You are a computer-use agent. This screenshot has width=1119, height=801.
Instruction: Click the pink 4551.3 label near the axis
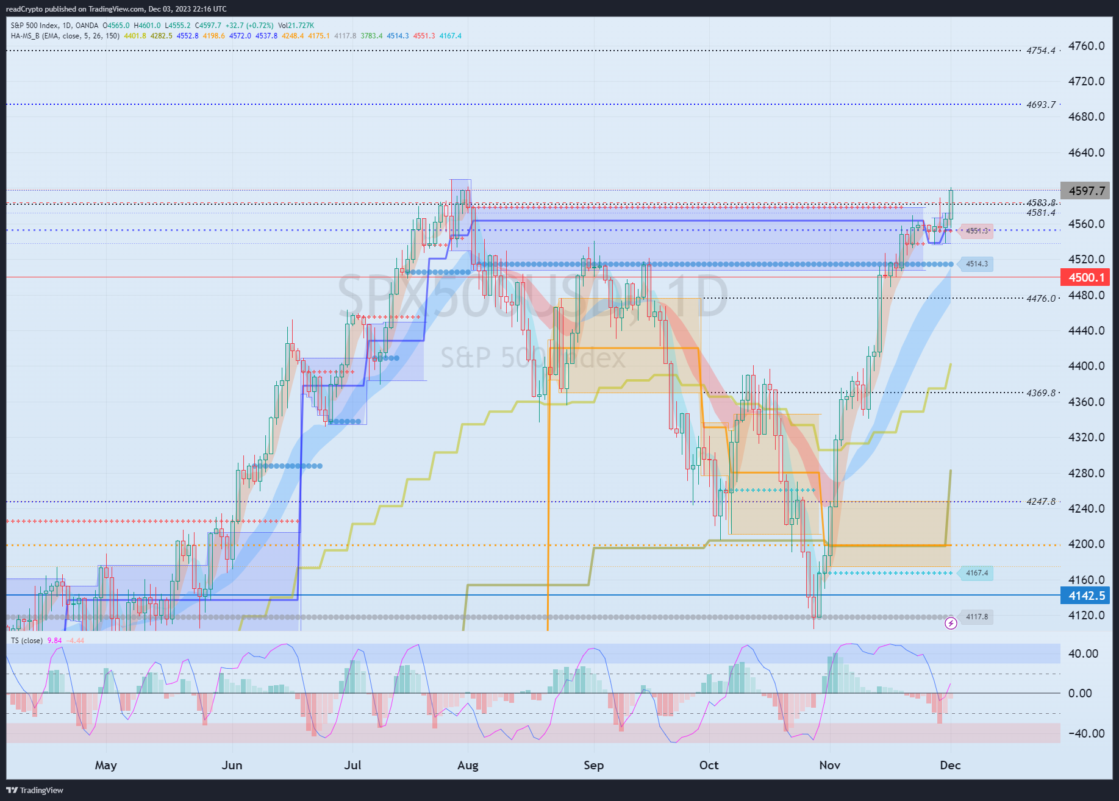[977, 231]
